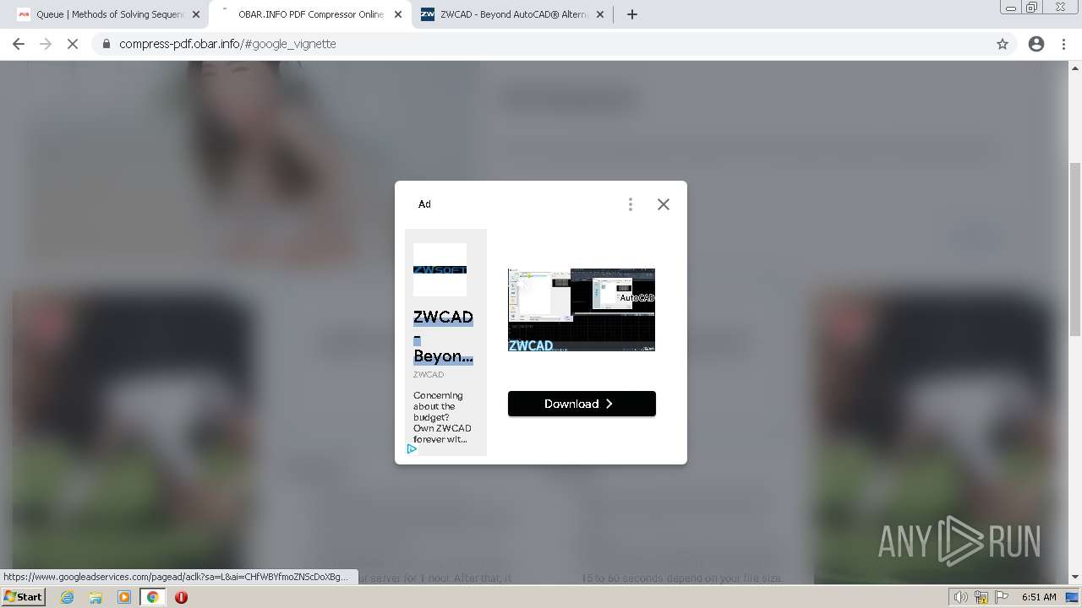Open the ZWCAD Beyon... headline link
Image resolution: width=1082 pixels, height=608 pixels.
click(443, 336)
